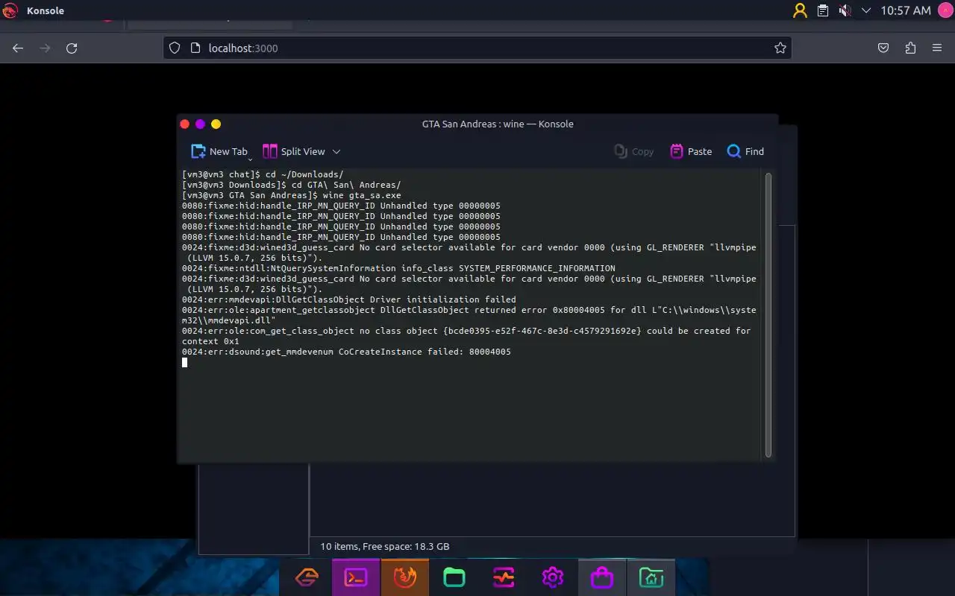Open the clipboard tray icon
This screenshot has height=596, width=955.
coord(822,10)
